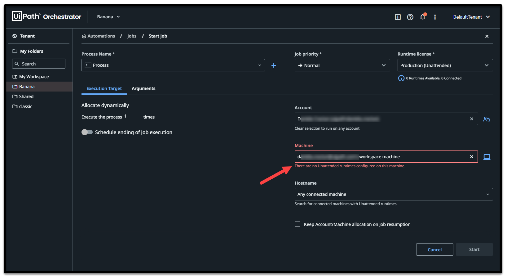Open the Hostname dropdown
The height and width of the screenshot is (278, 507).
pyautogui.click(x=394, y=194)
